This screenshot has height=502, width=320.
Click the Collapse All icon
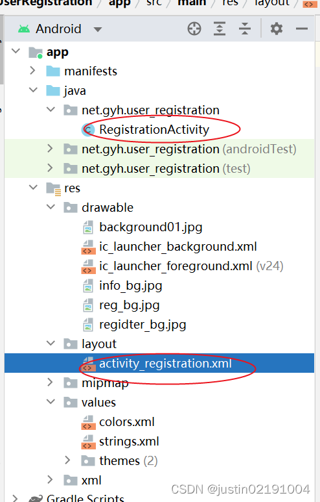click(x=245, y=29)
